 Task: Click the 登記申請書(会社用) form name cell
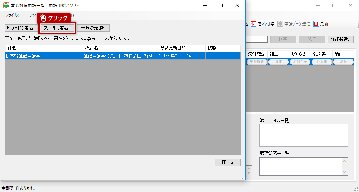coord(120,56)
